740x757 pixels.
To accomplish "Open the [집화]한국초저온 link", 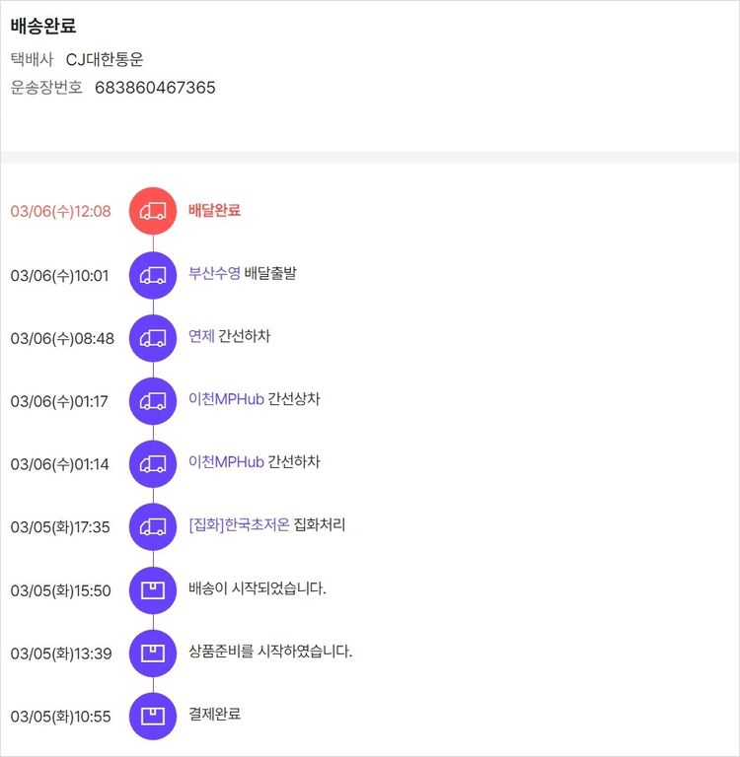I will pos(239,525).
